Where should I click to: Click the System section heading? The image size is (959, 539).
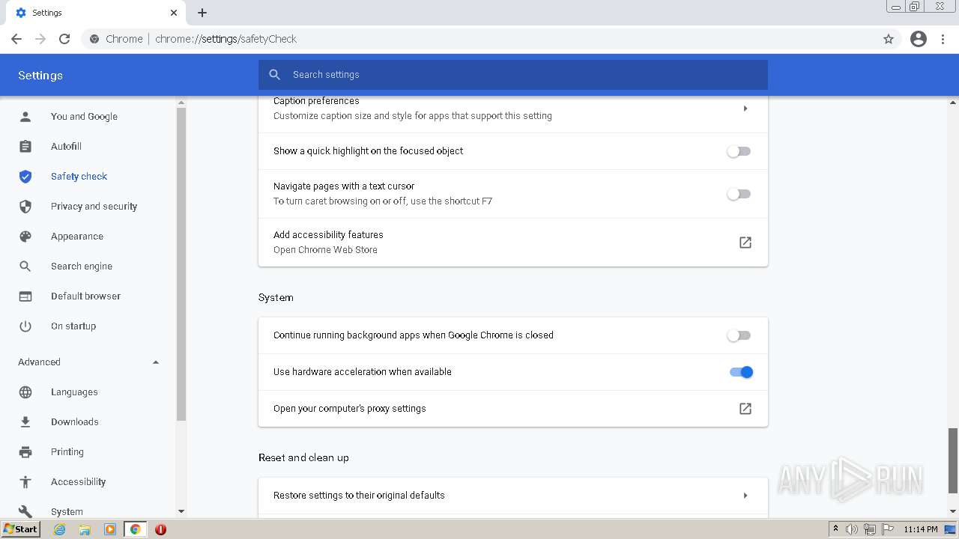[x=276, y=298]
